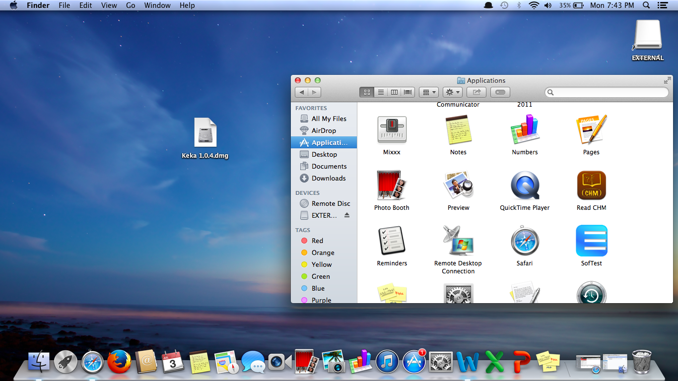Image resolution: width=678 pixels, height=381 pixels.
Task: Select Downloads in Finder sidebar
Action: pos(324,178)
